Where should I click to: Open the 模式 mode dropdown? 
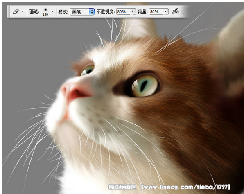82,12
